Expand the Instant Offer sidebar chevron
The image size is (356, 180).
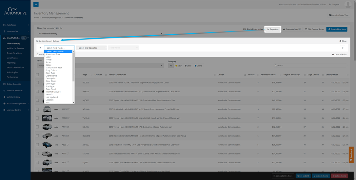pyautogui.click(x=28, y=31)
